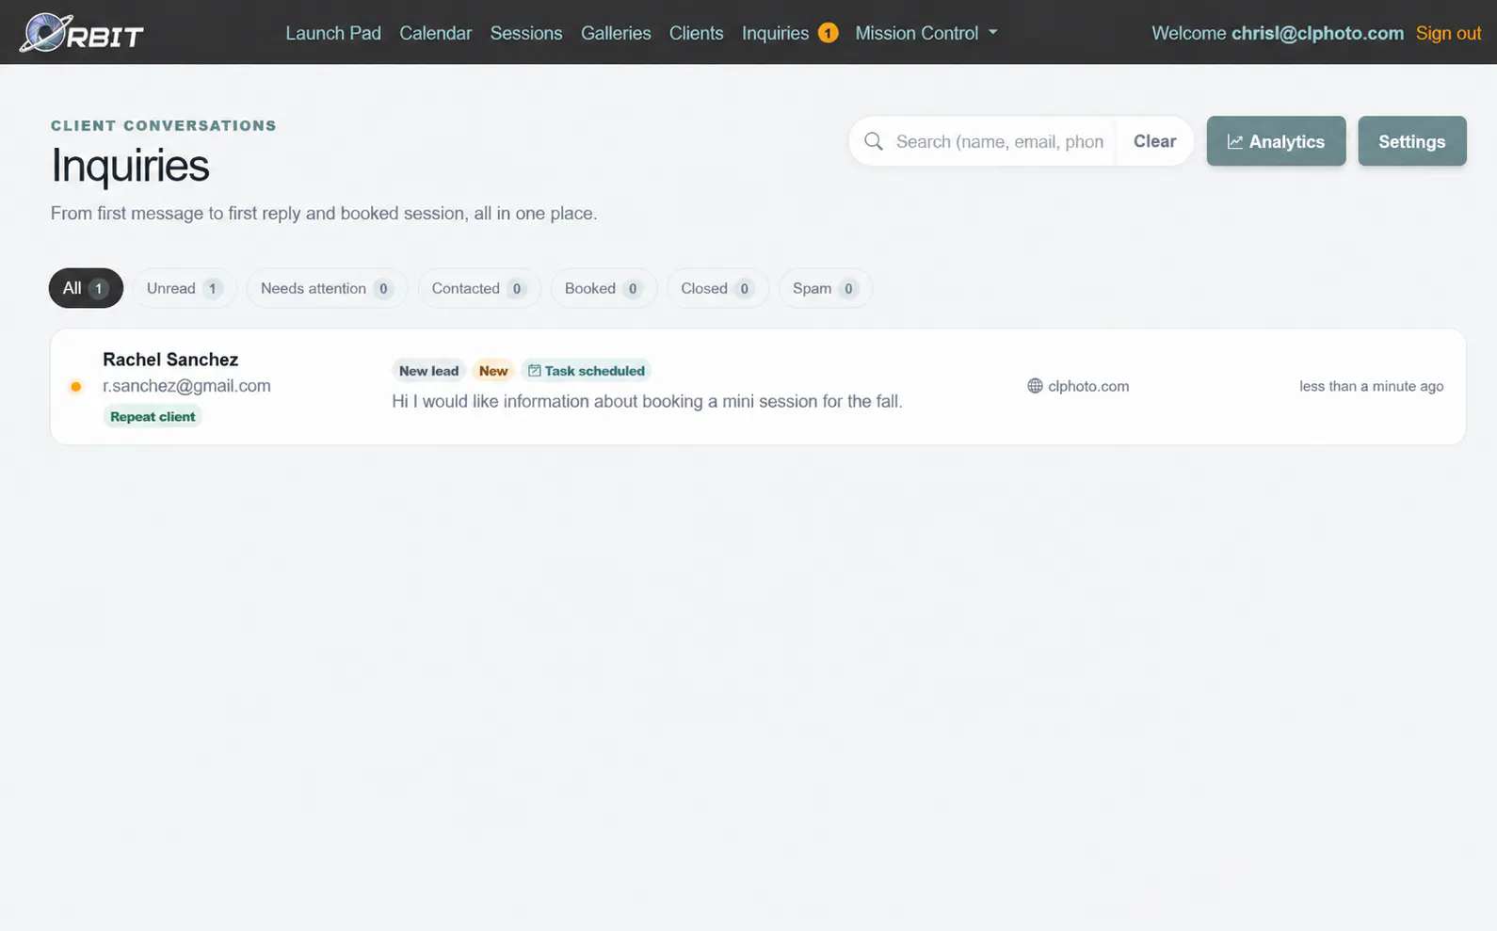
Task: Click the search magnifier icon
Action: coord(874,141)
